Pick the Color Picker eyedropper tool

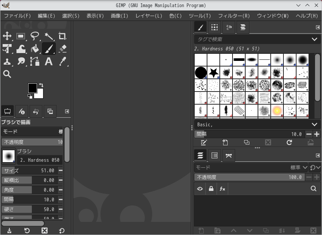(63, 62)
